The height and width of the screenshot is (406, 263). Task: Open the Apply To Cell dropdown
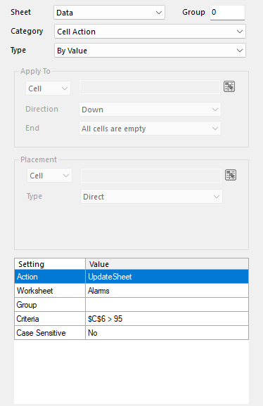(48, 89)
